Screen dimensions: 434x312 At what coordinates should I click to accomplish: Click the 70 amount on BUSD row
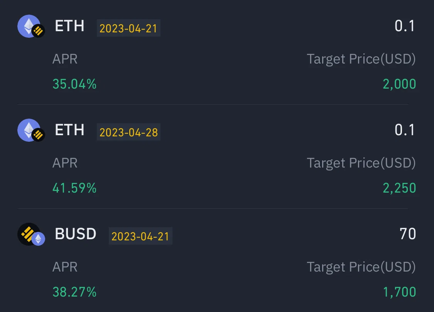408,234
